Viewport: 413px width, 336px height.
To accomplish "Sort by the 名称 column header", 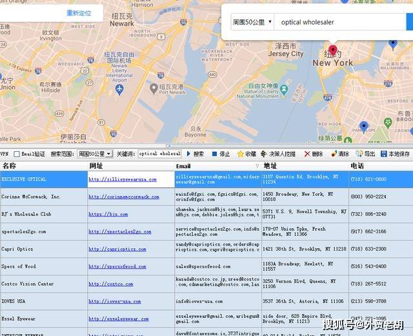I will click(x=44, y=166).
